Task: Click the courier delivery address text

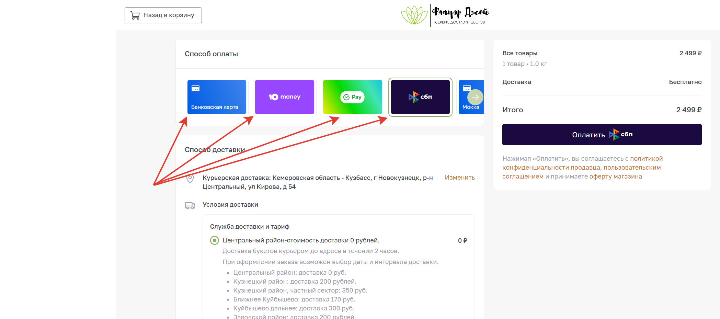Action: pos(318,182)
